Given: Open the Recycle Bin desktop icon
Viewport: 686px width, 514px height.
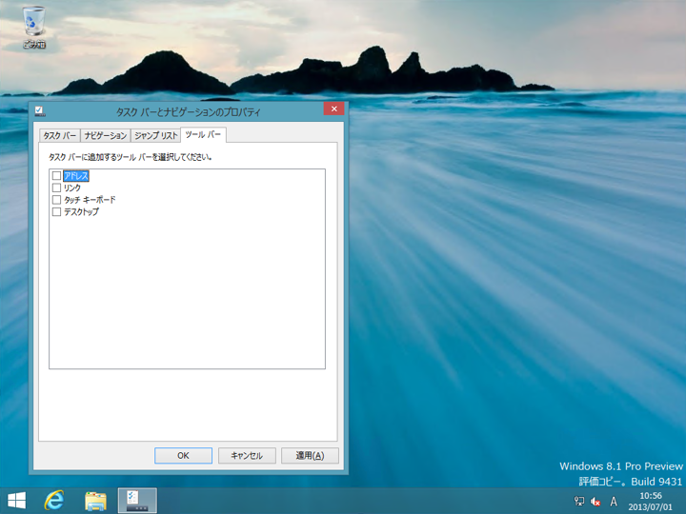Looking at the screenshot, I should coord(34,27).
